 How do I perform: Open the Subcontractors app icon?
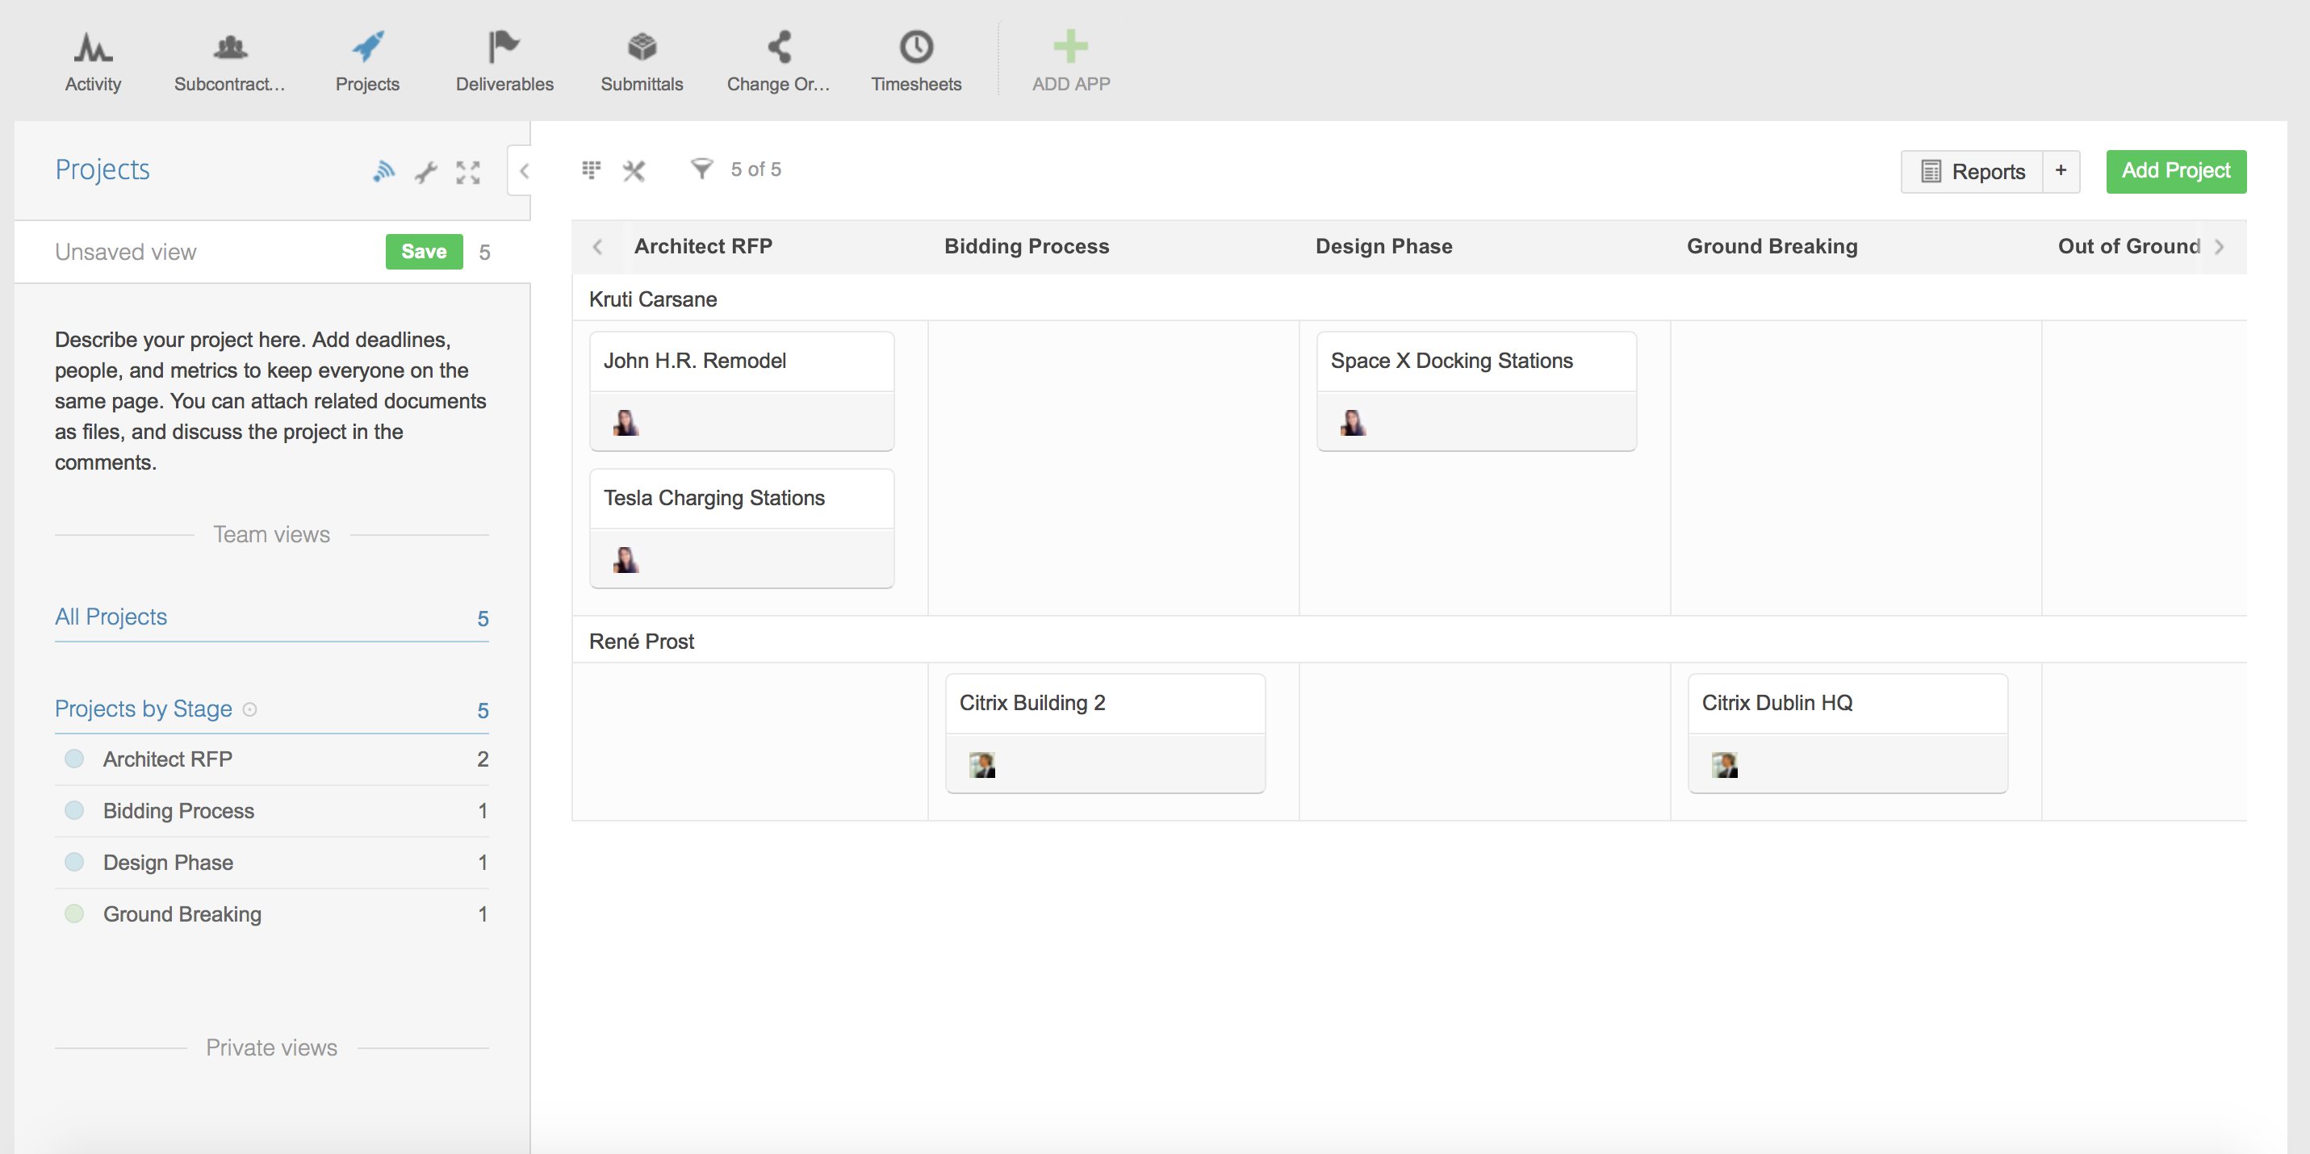229,47
